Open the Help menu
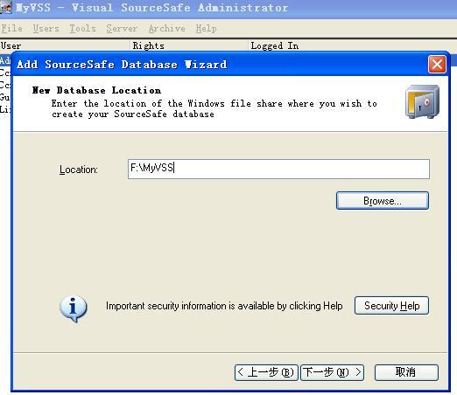Image resolution: width=457 pixels, height=395 pixels. click(206, 29)
